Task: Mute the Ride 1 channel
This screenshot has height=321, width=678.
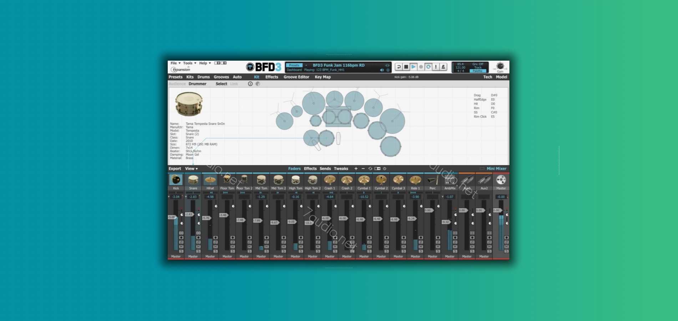Action: pyautogui.click(x=421, y=247)
